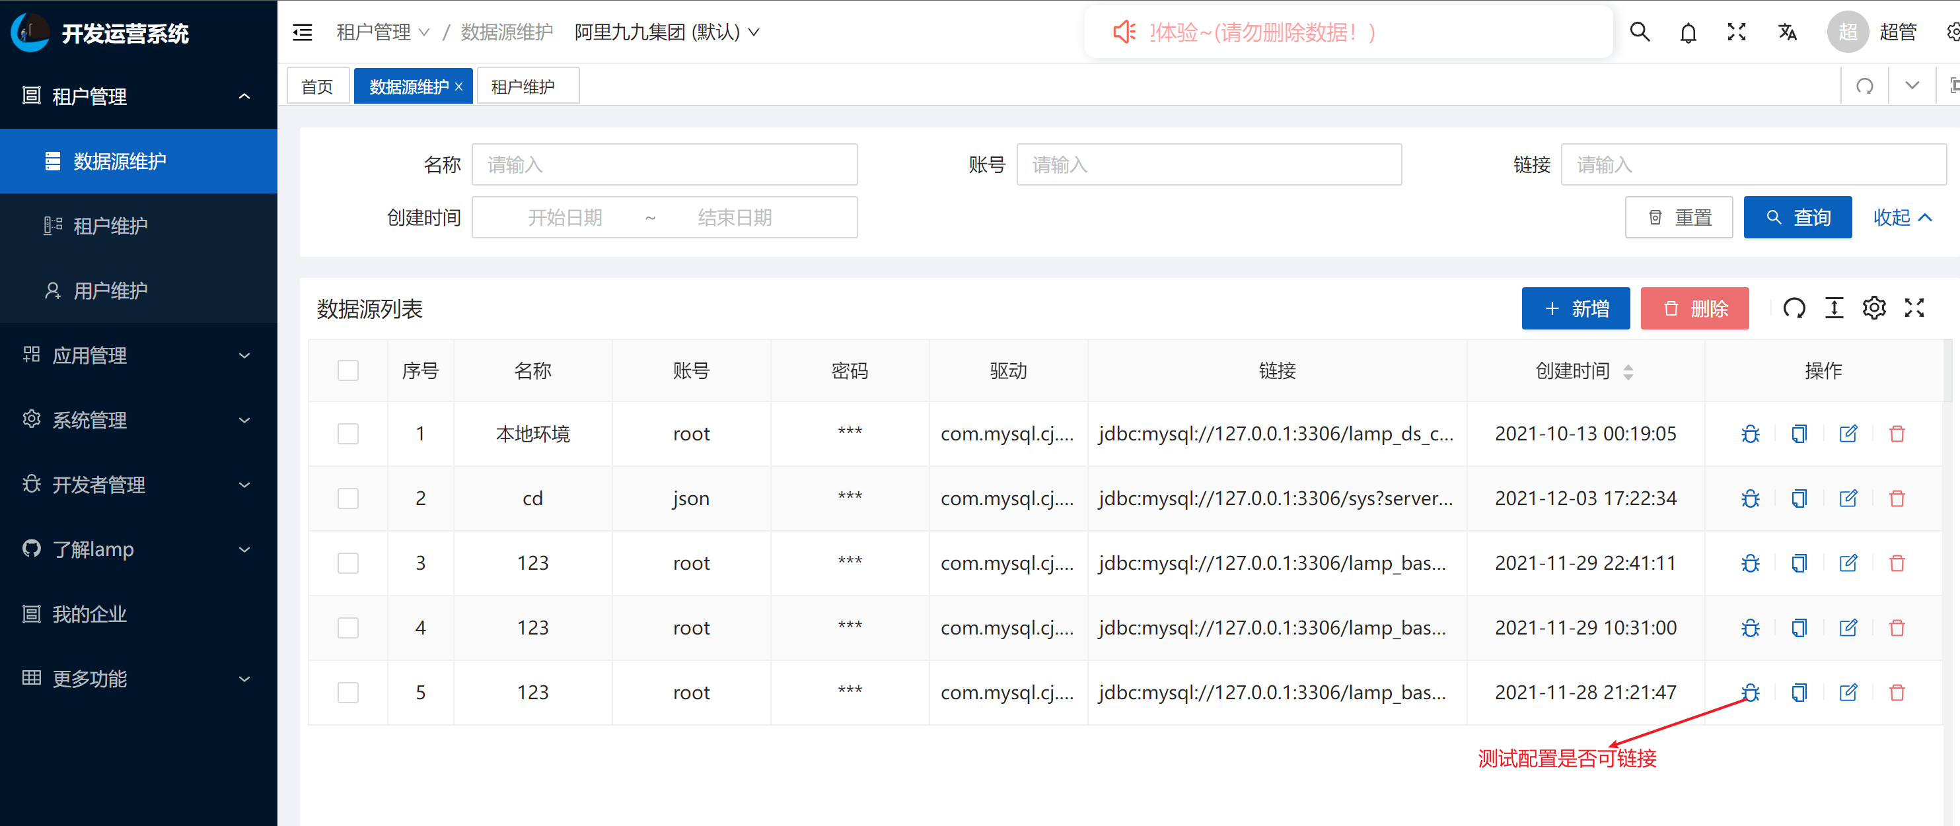The image size is (1960, 826).
Task: Check the checkbox for the 本地环境 row
Action: tap(347, 434)
